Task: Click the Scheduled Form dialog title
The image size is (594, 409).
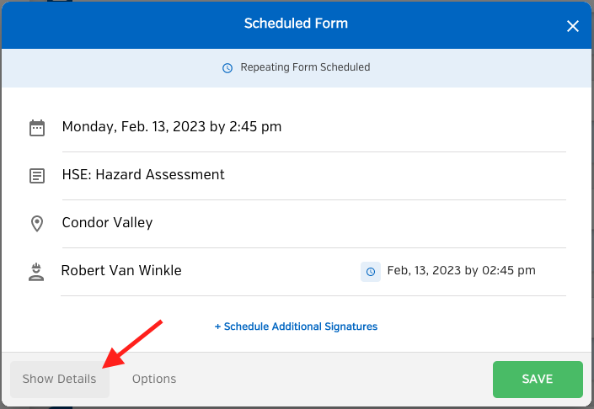Action: pos(296,24)
